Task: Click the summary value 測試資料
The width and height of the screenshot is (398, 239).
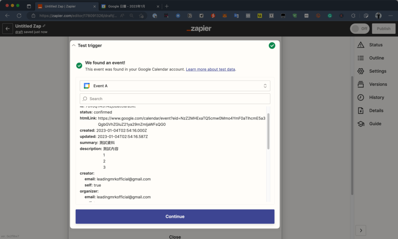Action: (107, 142)
